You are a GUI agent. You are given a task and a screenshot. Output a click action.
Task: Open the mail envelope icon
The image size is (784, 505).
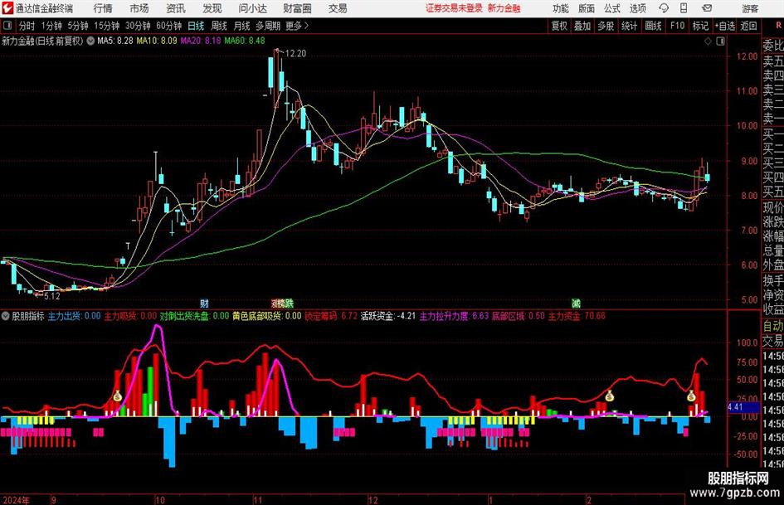pyautogui.click(x=707, y=8)
